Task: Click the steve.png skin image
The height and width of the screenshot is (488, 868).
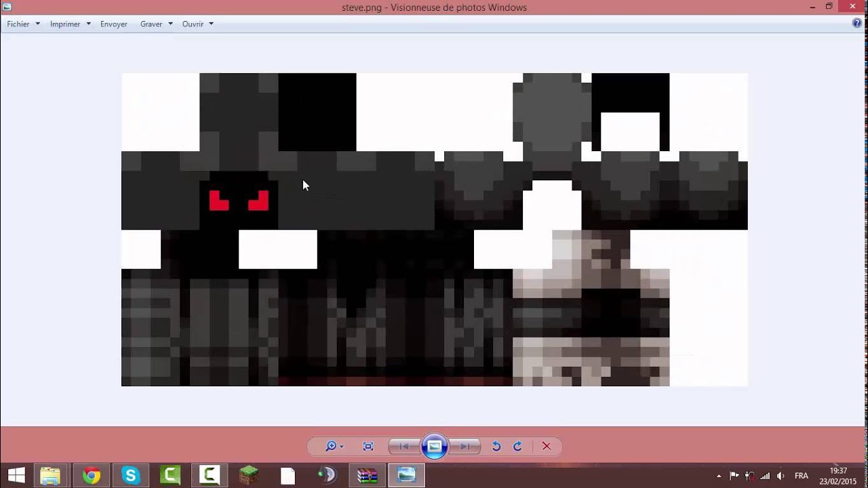Action: [434, 230]
